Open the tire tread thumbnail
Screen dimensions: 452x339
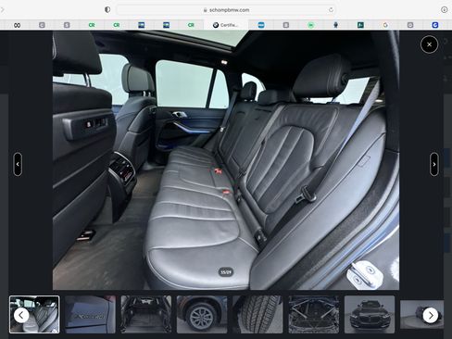click(257, 314)
